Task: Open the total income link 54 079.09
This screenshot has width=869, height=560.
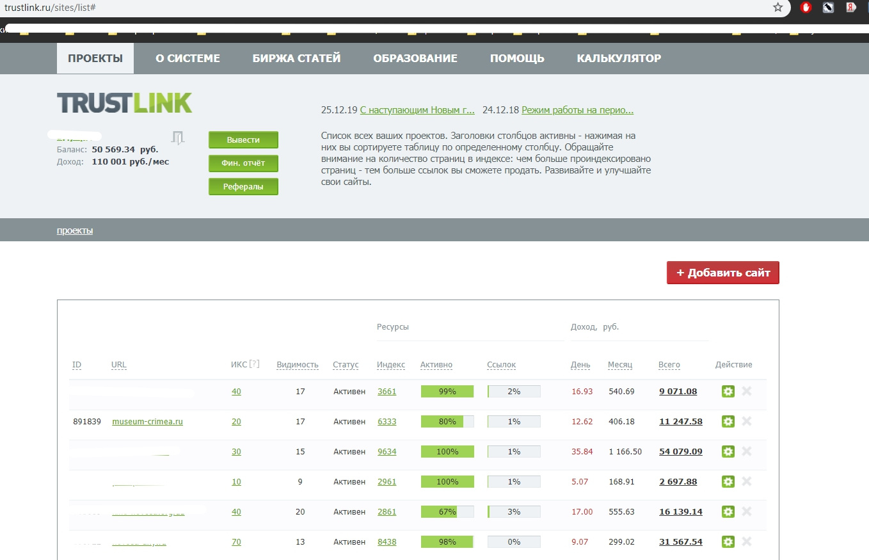Action: 681,451
